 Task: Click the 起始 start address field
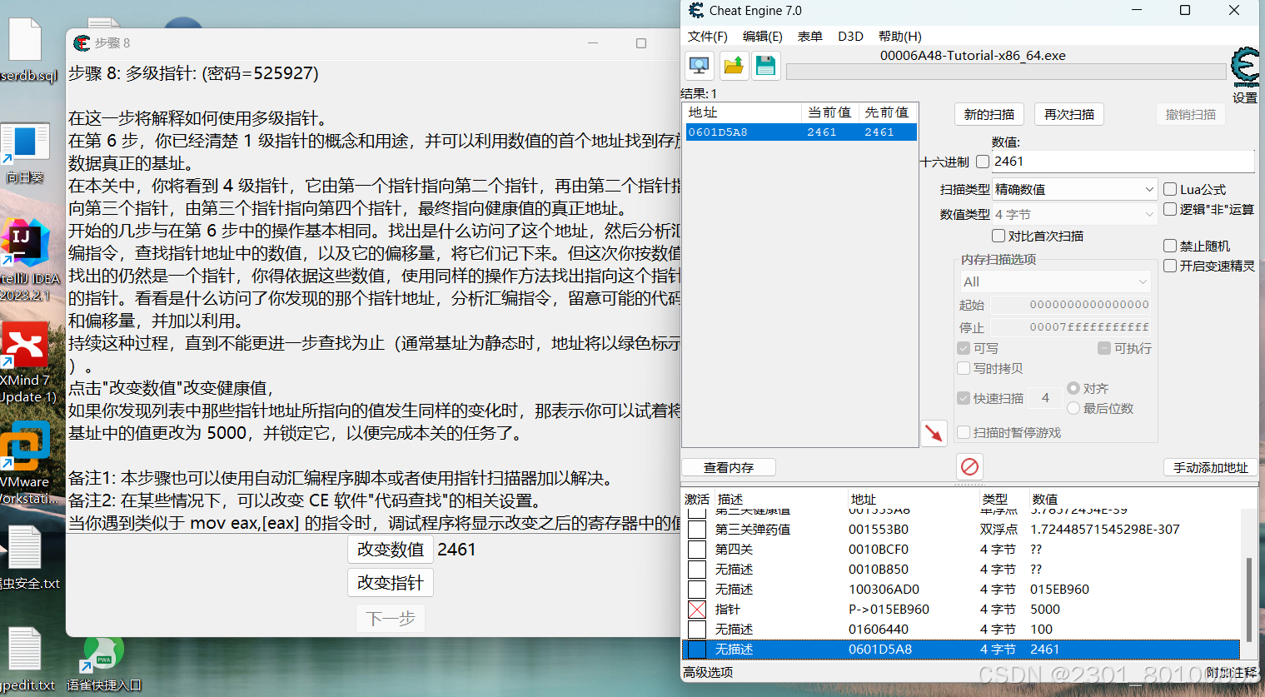coord(1071,305)
